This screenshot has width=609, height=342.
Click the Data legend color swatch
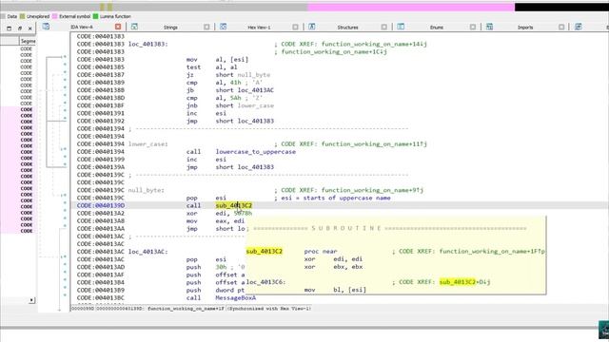[x=3, y=16]
